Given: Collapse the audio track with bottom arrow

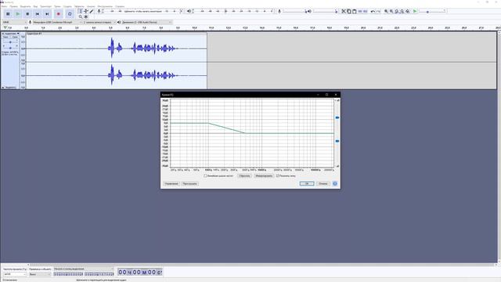Looking at the screenshot, I should click(x=3, y=87).
